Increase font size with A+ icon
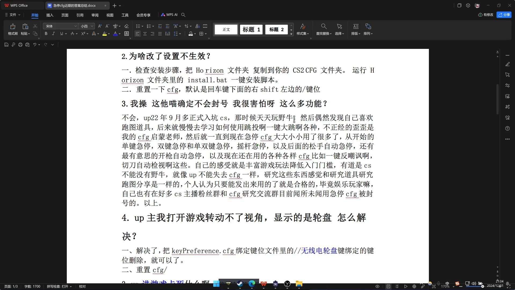Viewport: 515px width, 290px height. pos(100,26)
